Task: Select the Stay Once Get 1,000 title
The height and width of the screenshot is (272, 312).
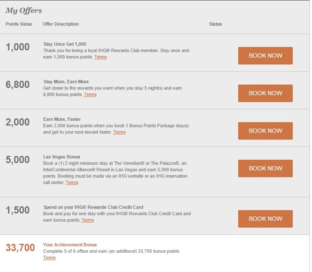Action: pyautogui.click(x=65, y=44)
